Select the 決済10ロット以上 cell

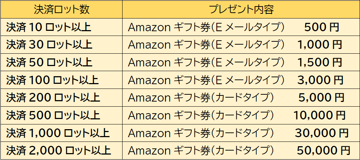point(48,27)
